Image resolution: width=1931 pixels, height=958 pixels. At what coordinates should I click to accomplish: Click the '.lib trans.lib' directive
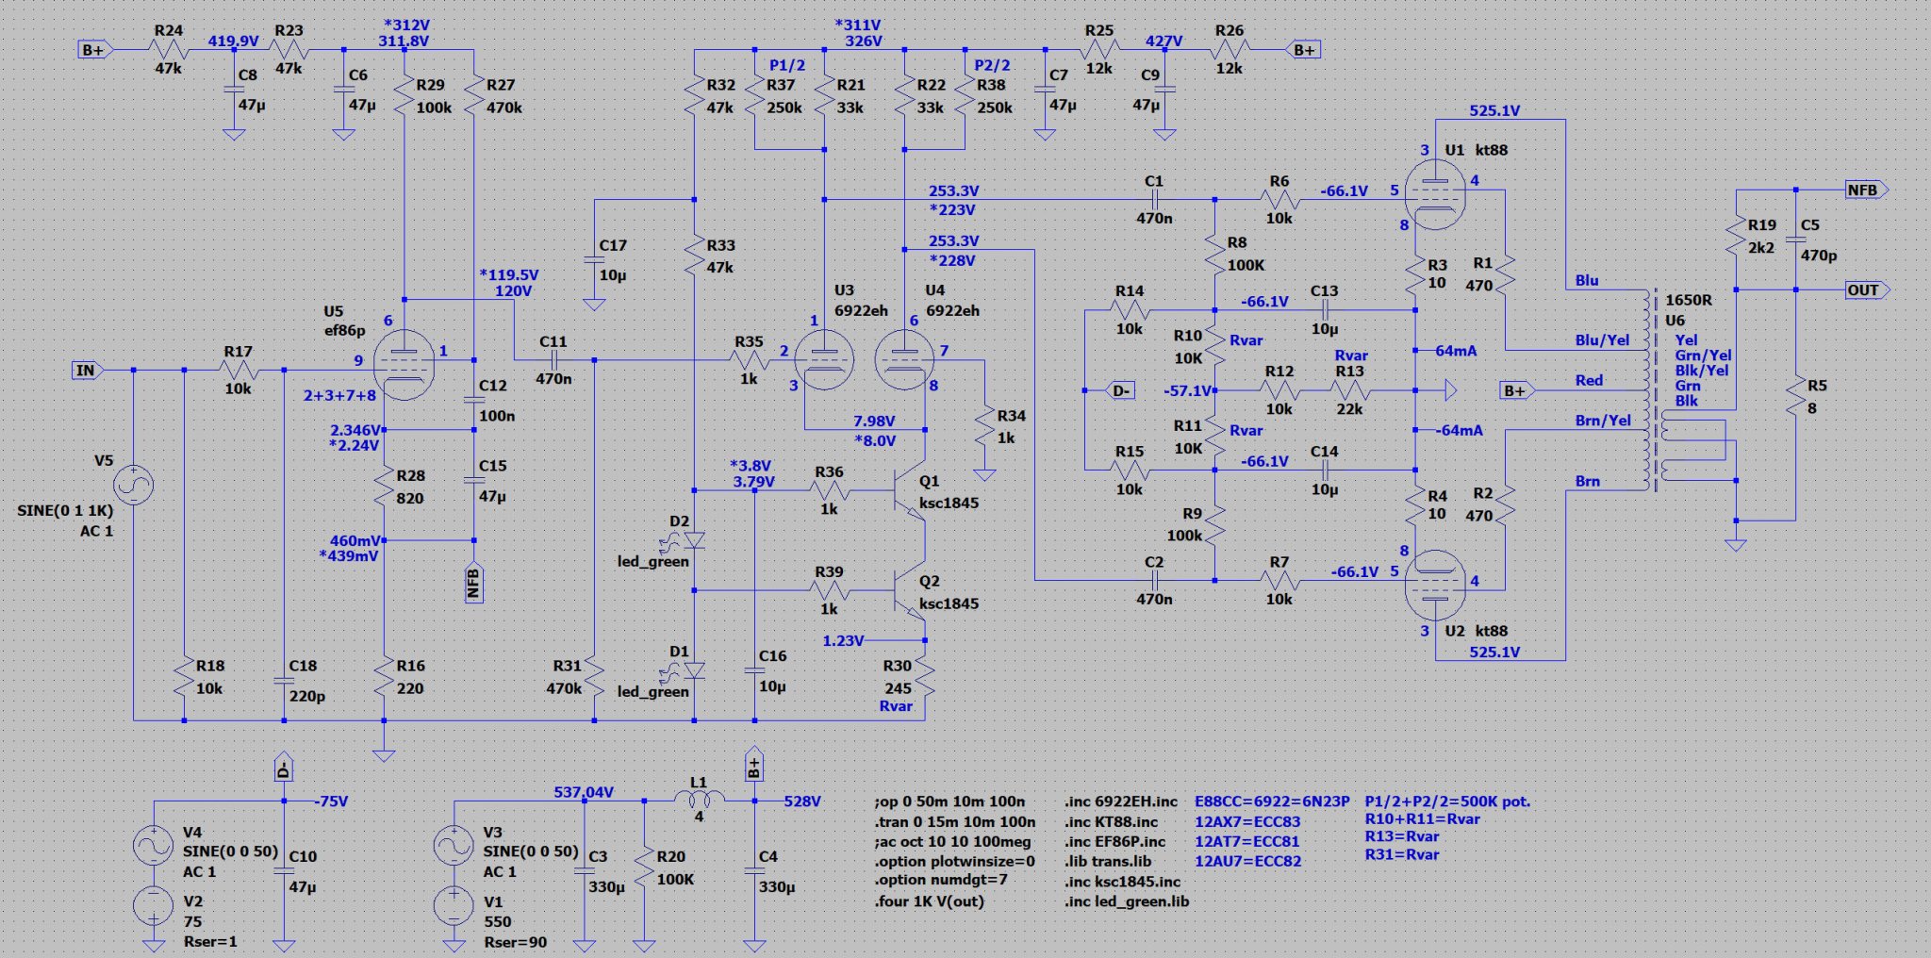pyautogui.click(x=1108, y=861)
